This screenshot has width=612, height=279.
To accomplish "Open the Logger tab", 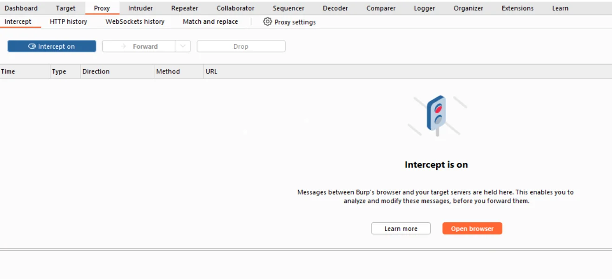I will 425,8.
